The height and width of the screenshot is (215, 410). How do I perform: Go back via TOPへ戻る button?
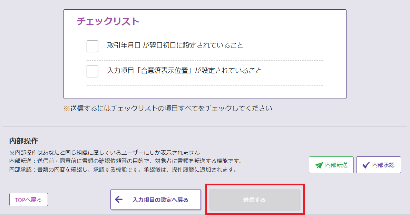[28, 200]
